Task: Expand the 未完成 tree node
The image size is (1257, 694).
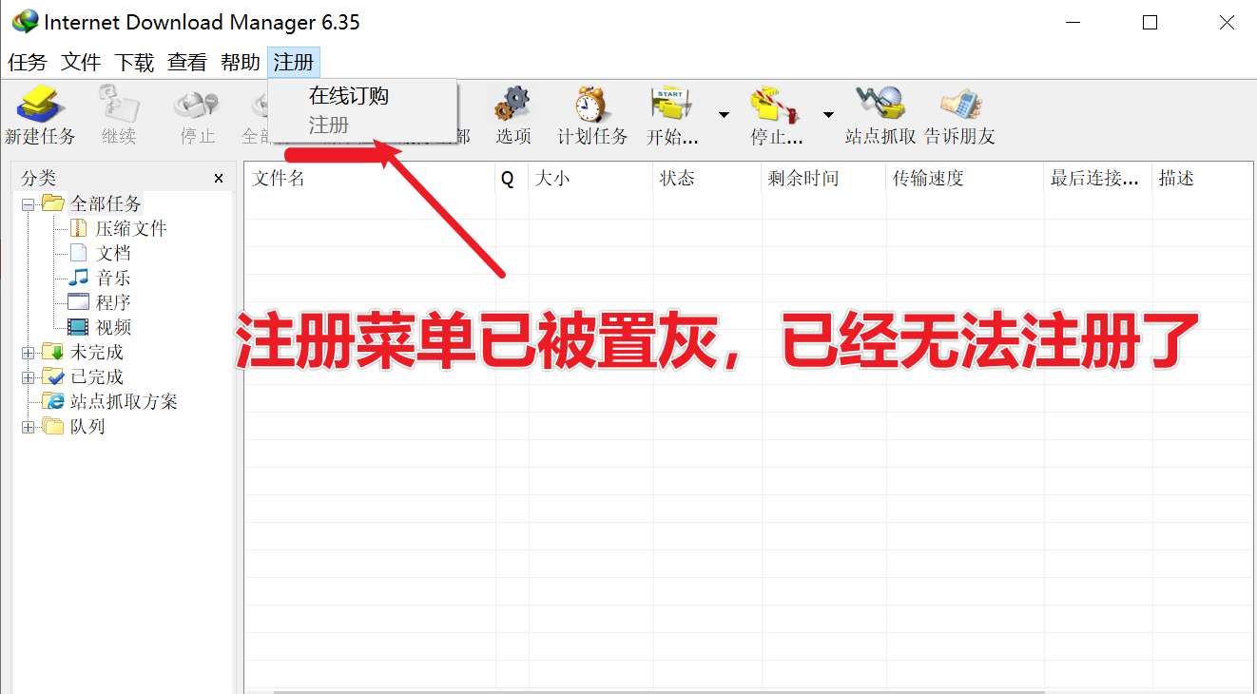Action: [27, 352]
